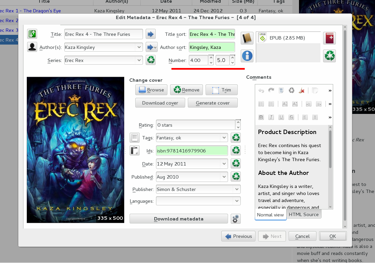Viewport: 375px width, 263px height.
Task: Undo the last comments edit
Action: (x=261, y=90)
